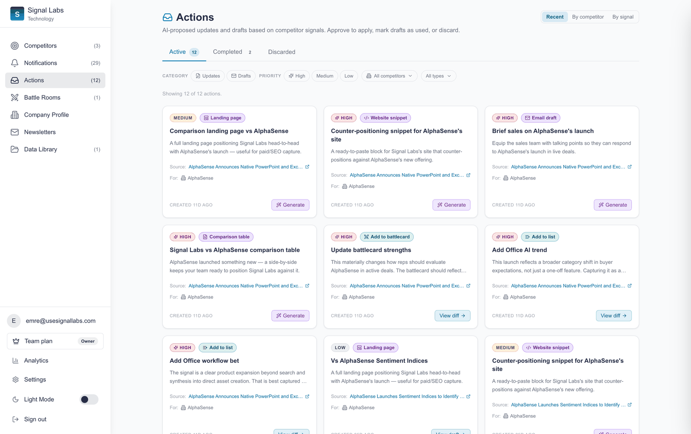Open Analytics in the sidebar
Image resolution: width=691 pixels, height=434 pixels.
(55, 361)
